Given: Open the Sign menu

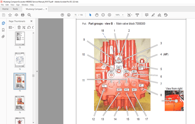Looking at the screenshot, I should point(18,5).
